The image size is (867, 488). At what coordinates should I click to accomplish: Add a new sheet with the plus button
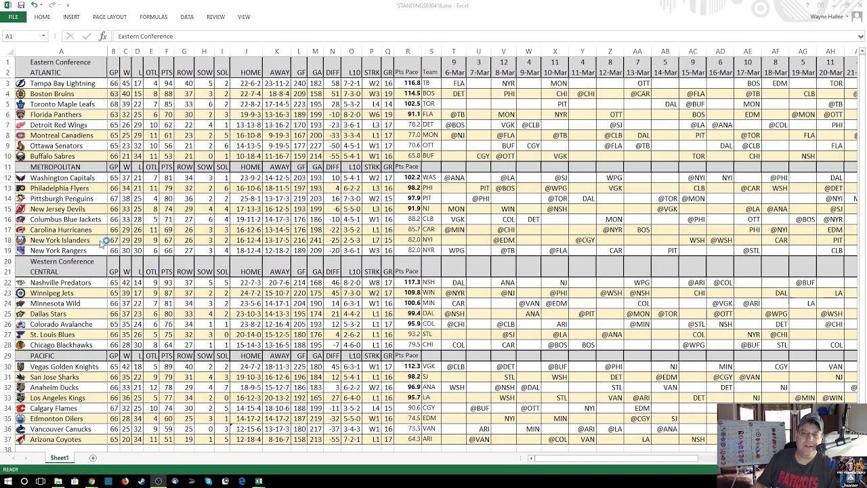(93, 458)
